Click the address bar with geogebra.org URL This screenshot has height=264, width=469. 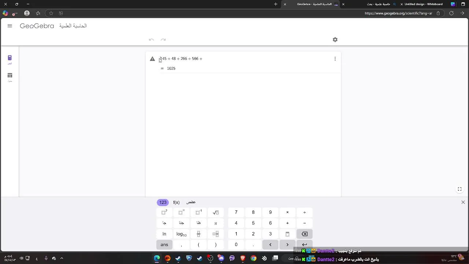click(x=398, y=13)
